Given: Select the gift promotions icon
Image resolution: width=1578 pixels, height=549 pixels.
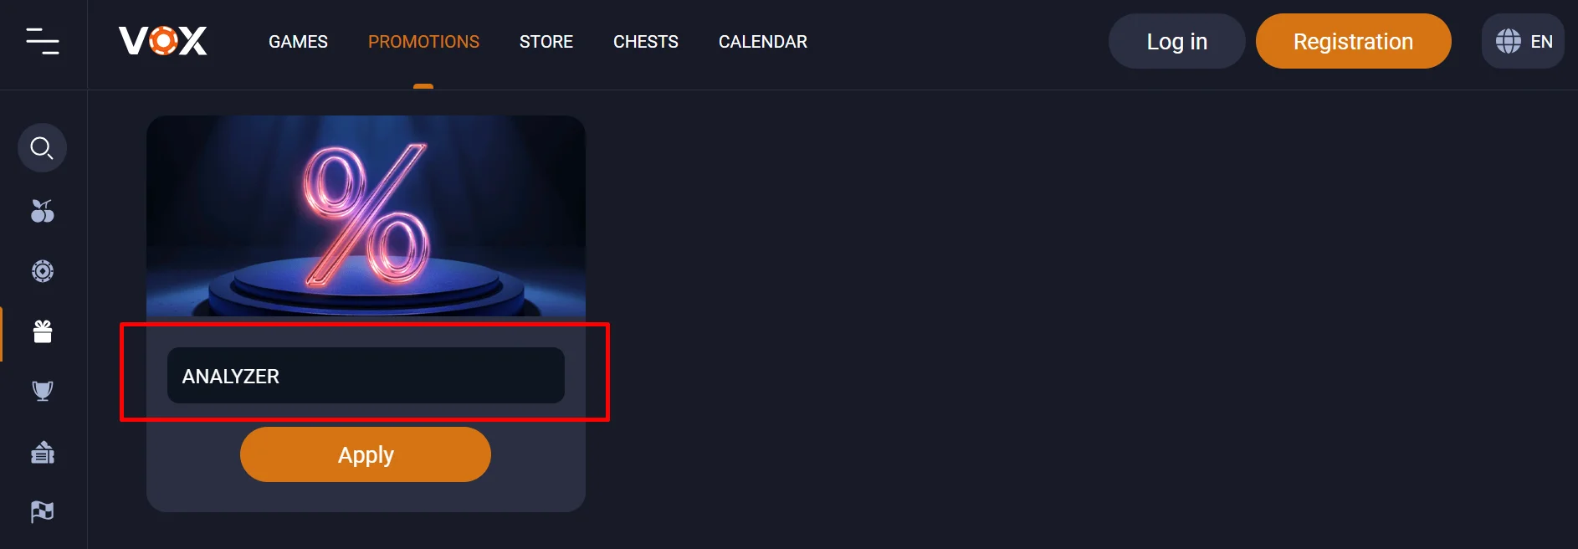Looking at the screenshot, I should click(x=43, y=331).
